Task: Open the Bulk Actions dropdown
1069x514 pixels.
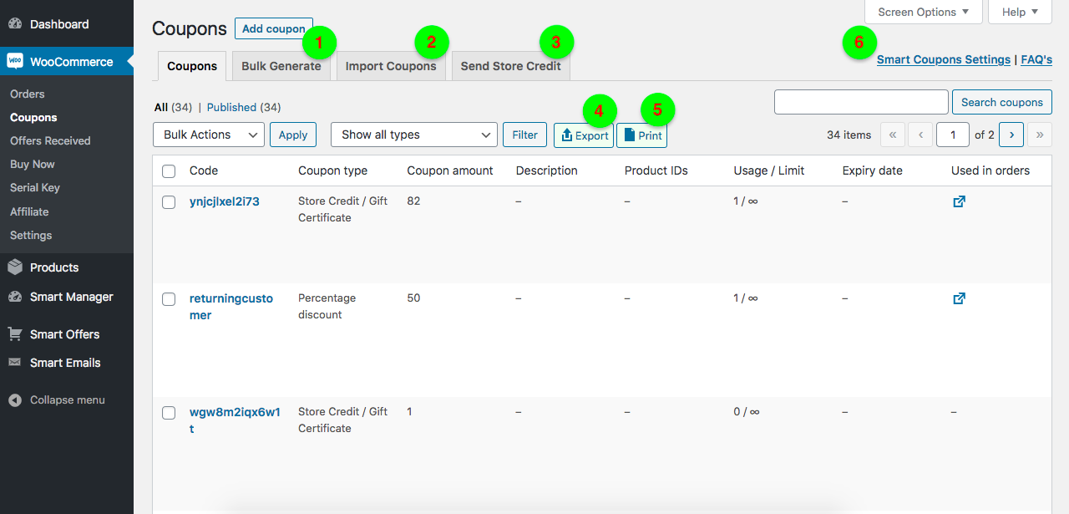Action: tap(209, 135)
